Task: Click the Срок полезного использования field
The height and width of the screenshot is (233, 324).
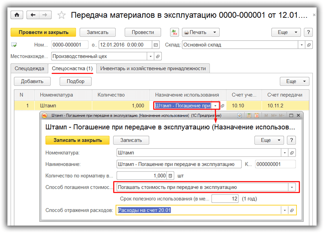Action: click(x=225, y=199)
